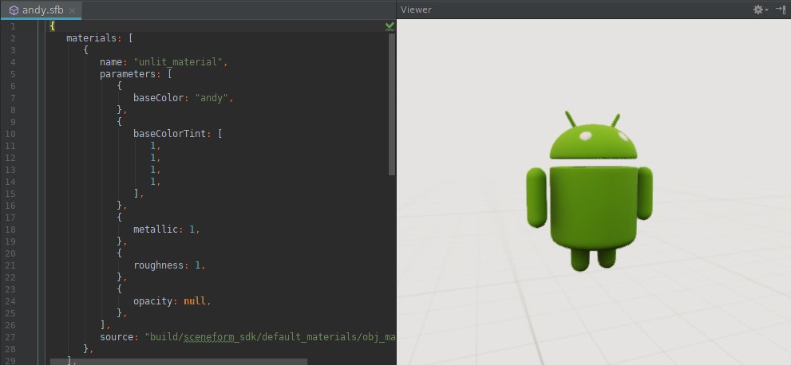
Task: Place cursor on the metallic value
Action: [192, 230]
